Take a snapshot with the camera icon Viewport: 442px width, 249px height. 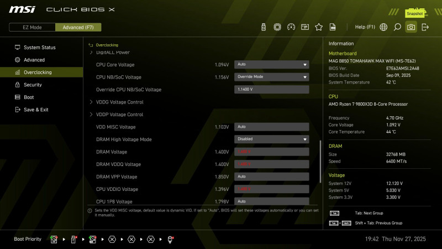click(x=411, y=27)
